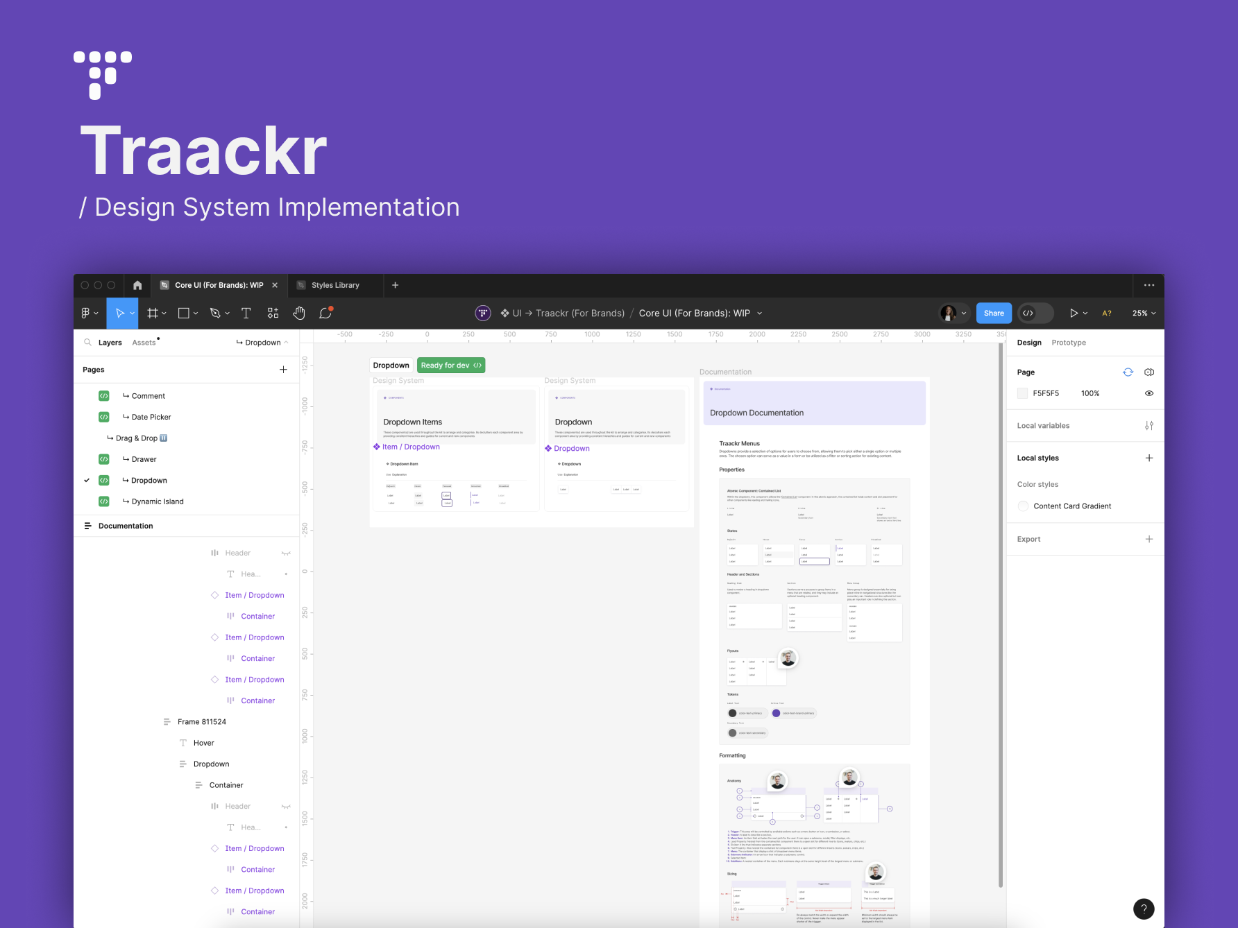The width and height of the screenshot is (1238, 928).
Task: Add a local style with plus icon
Action: click(x=1149, y=458)
